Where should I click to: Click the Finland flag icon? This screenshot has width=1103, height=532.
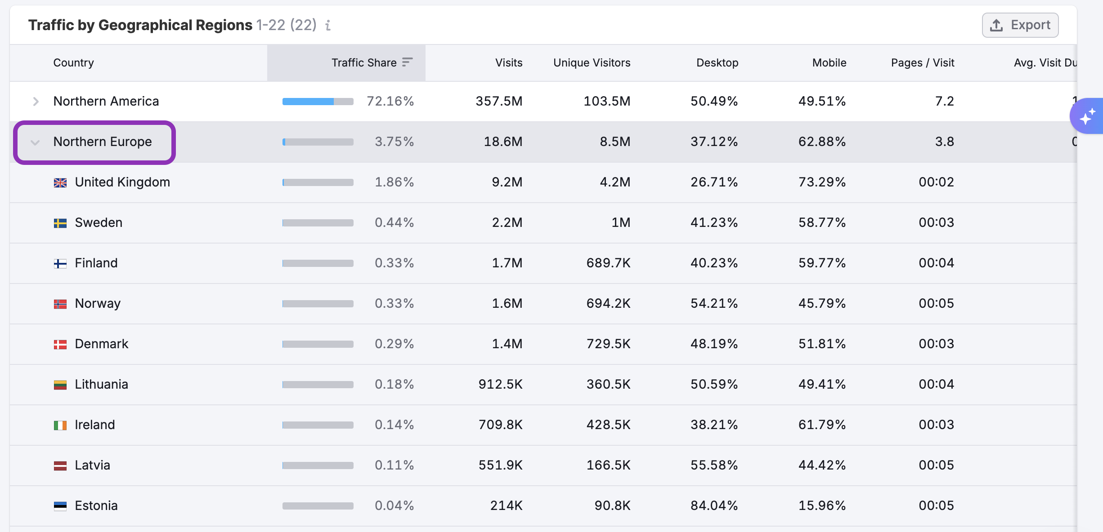pyautogui.click(x=60, y=263)
